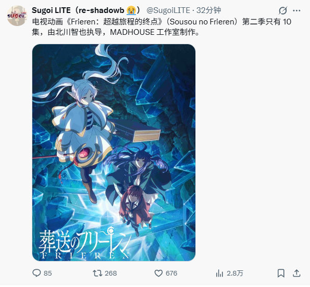Click the 268 repost count

(x=110, y=273)
